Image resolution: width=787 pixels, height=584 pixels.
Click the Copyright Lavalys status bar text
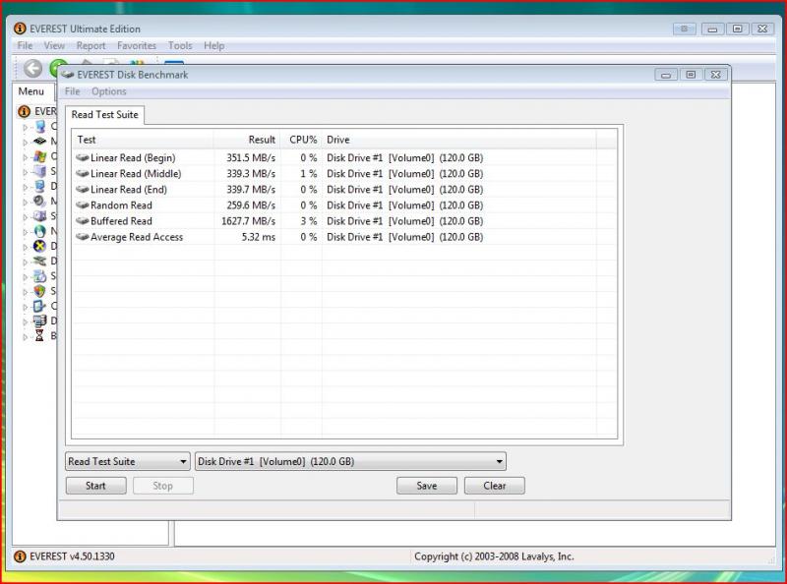coord(494,556)
